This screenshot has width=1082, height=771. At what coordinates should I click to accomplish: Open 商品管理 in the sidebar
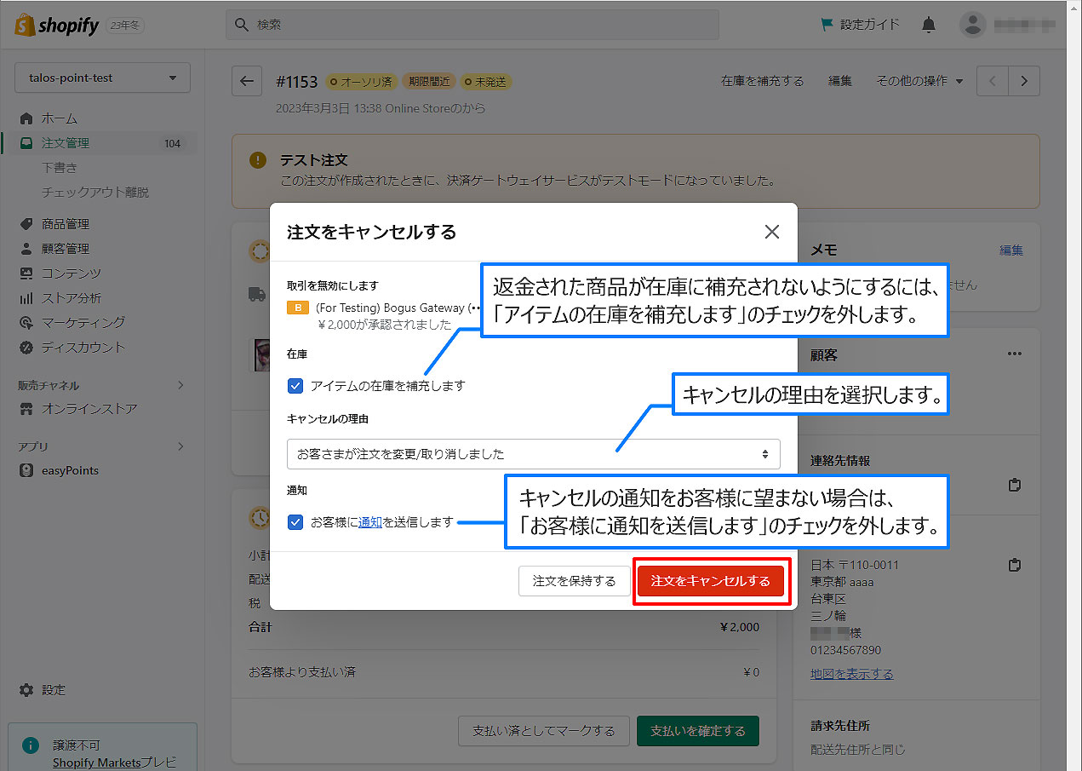click(x=66, y=224)
